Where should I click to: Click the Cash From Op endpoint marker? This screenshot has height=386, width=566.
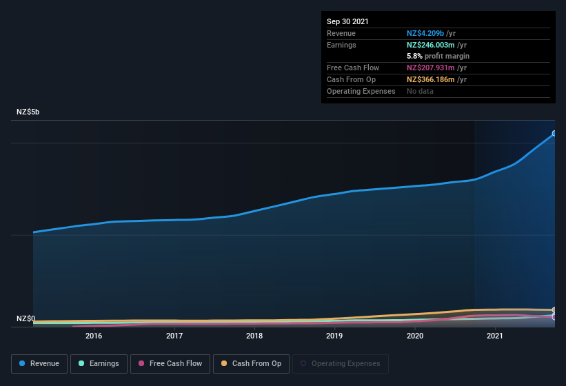[x=554, y=310]
